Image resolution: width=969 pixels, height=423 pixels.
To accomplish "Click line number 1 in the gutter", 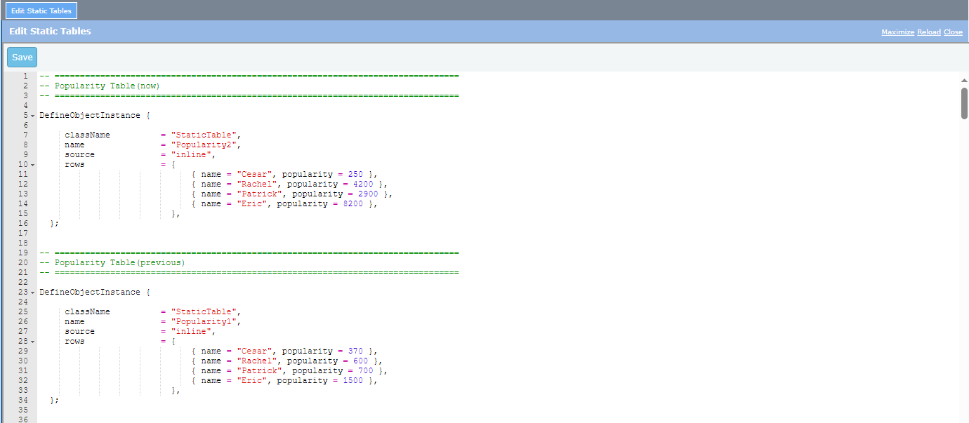I will tap(25, 76).
